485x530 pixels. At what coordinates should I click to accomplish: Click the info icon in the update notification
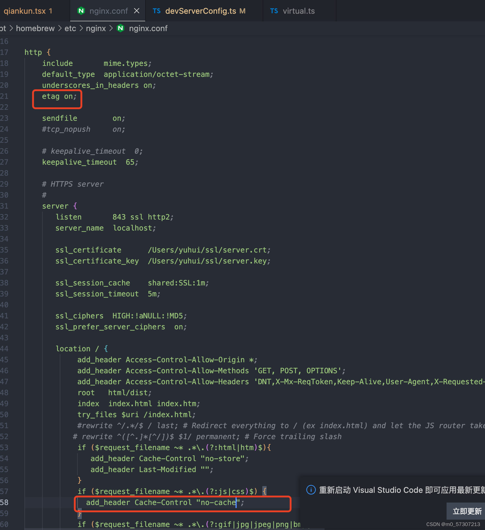[x=311, y=490]
